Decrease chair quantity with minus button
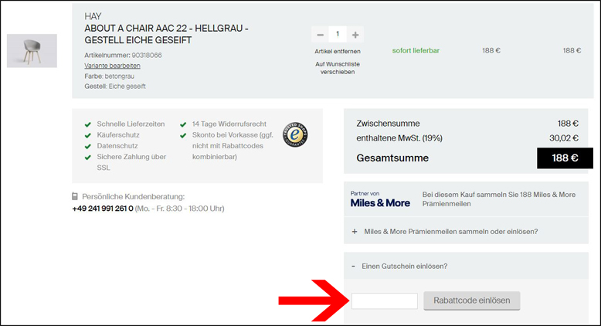Viewport: 601px width, 326px height. [x=321, y=35]
